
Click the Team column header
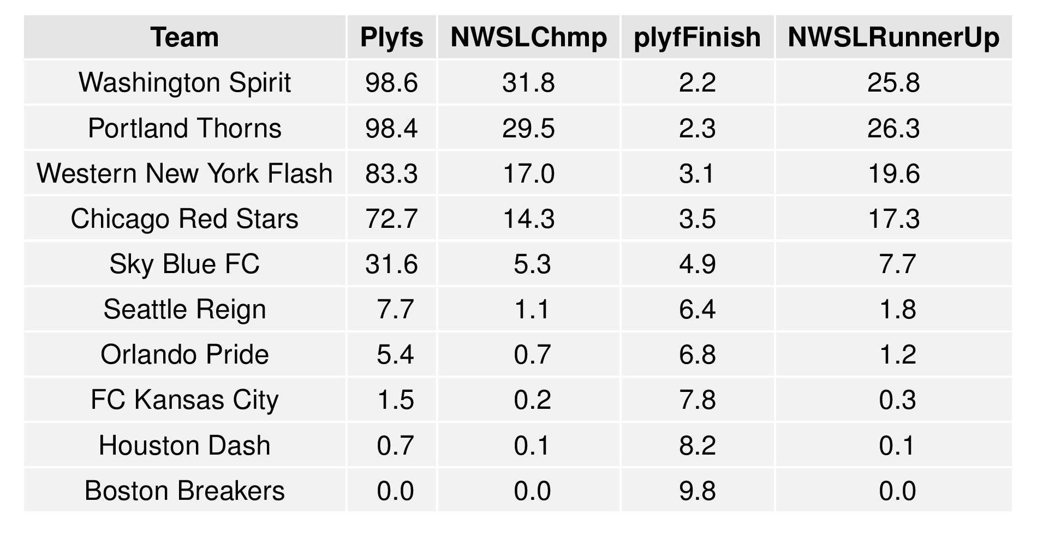(x=184, y=38)
